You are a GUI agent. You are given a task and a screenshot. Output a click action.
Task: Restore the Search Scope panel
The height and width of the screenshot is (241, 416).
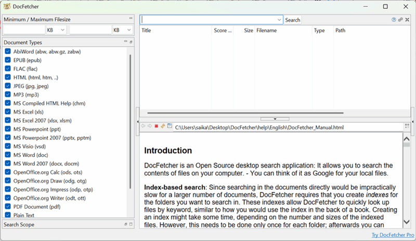coord(126,224)
